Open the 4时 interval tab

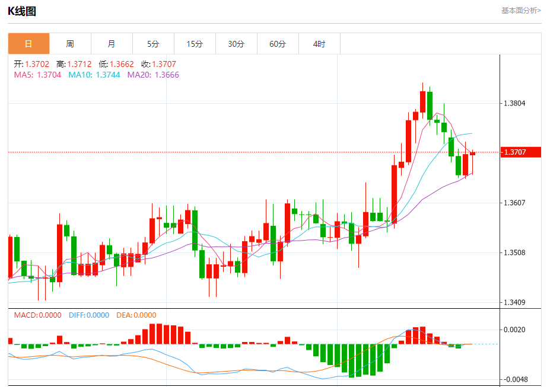[x=319, y=44]
